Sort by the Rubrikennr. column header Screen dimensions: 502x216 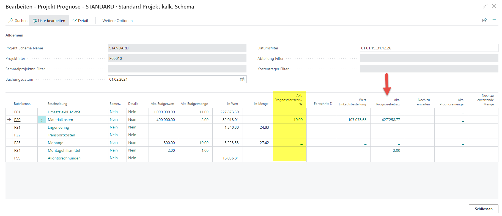(x=22, y=104)
